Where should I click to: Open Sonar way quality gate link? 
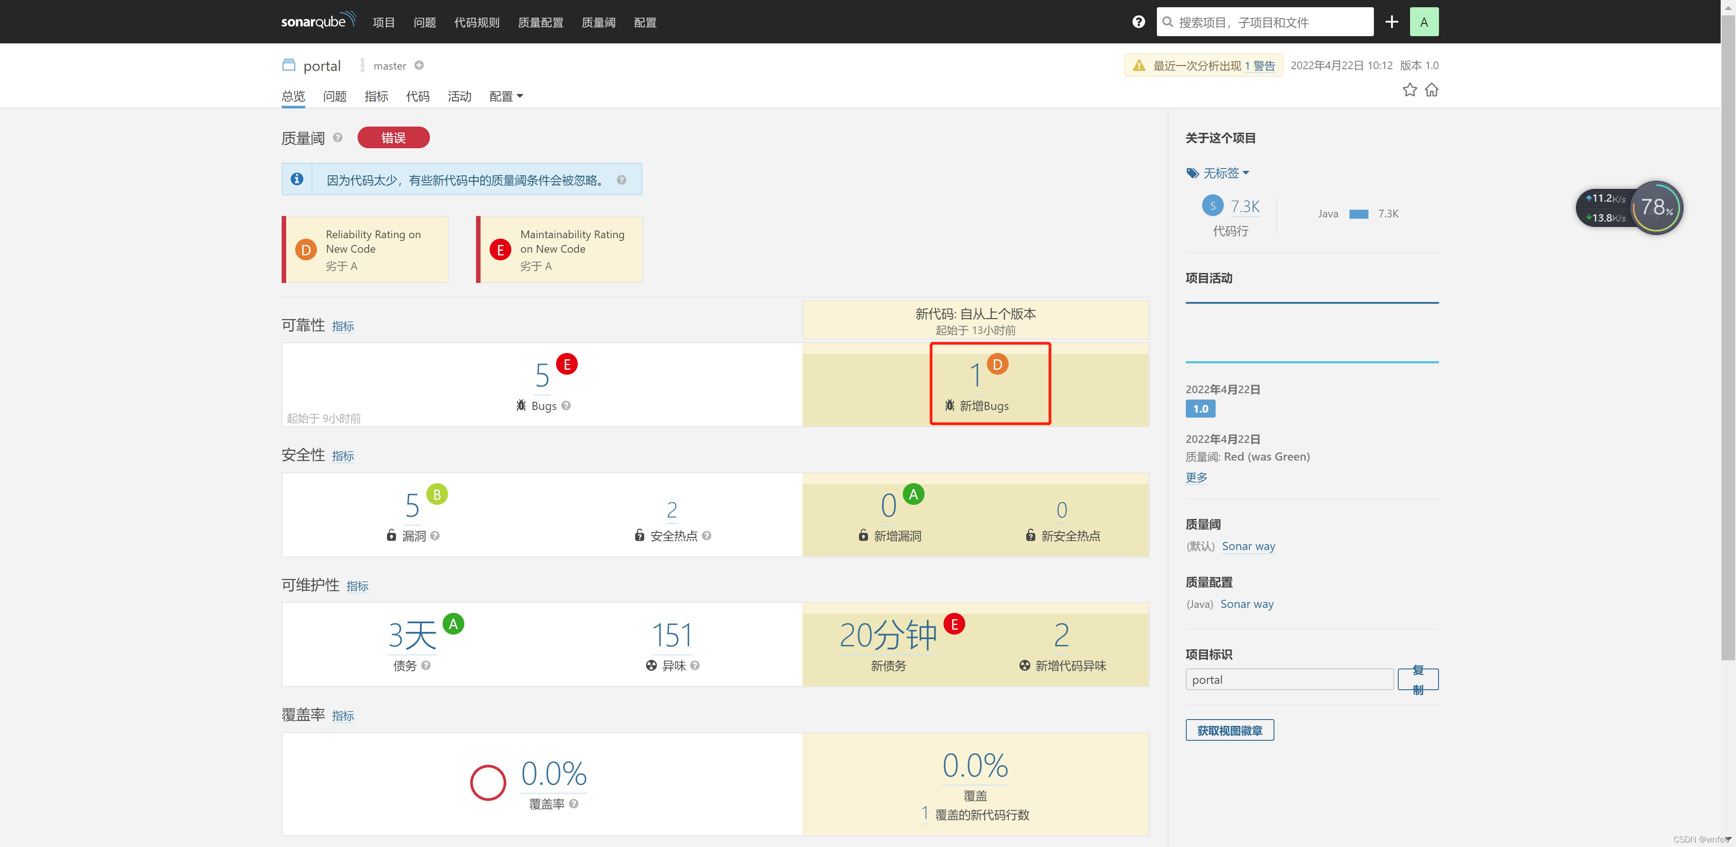pyautogui.click(x=1248, y=546)
